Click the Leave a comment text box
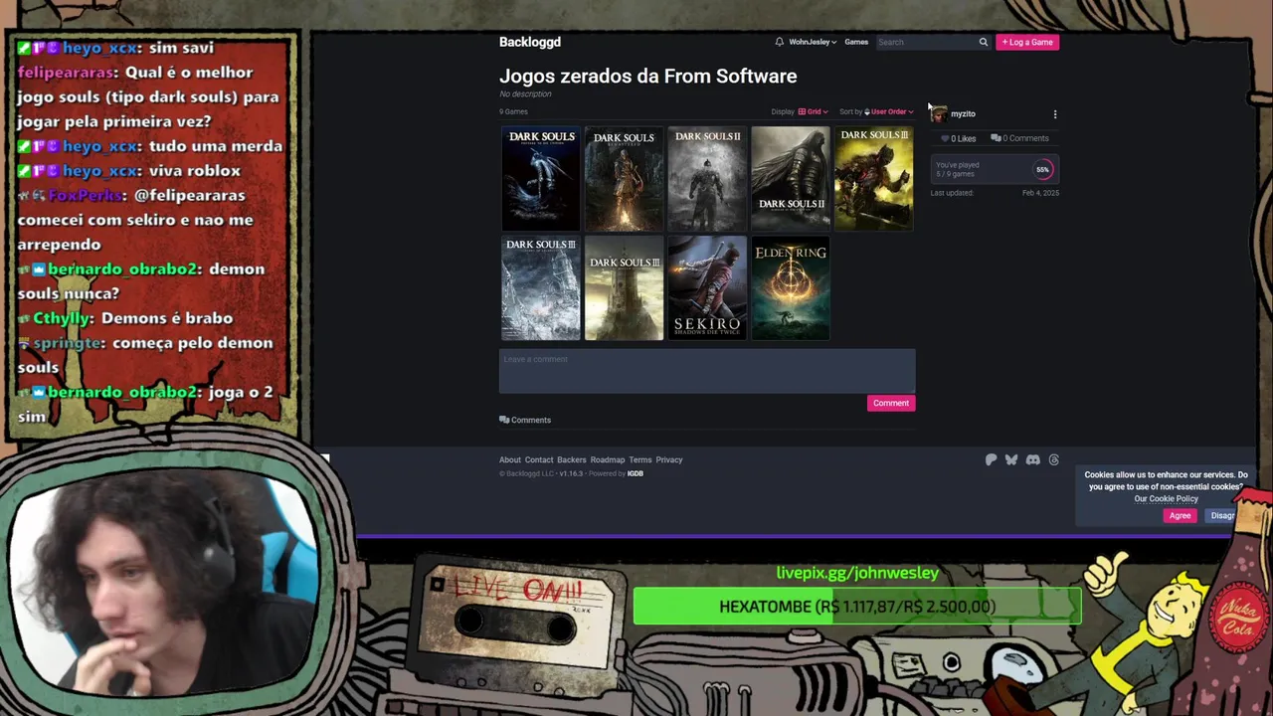The width and height of the screenshot is (1273, 716). (707, 370)
